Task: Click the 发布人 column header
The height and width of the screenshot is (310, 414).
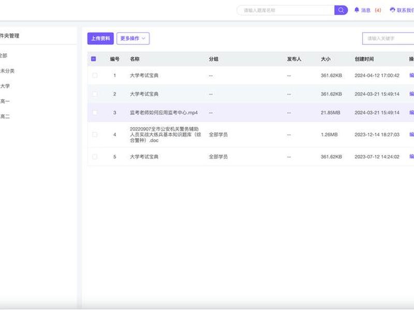Action: pyautogui.click(x=294, y=59)
